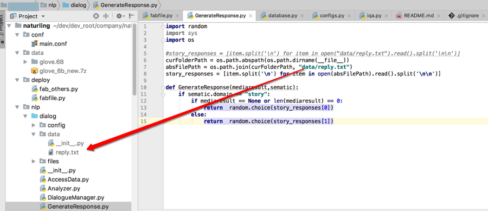Click line number 8 in the gutter

tap(144, 74)
